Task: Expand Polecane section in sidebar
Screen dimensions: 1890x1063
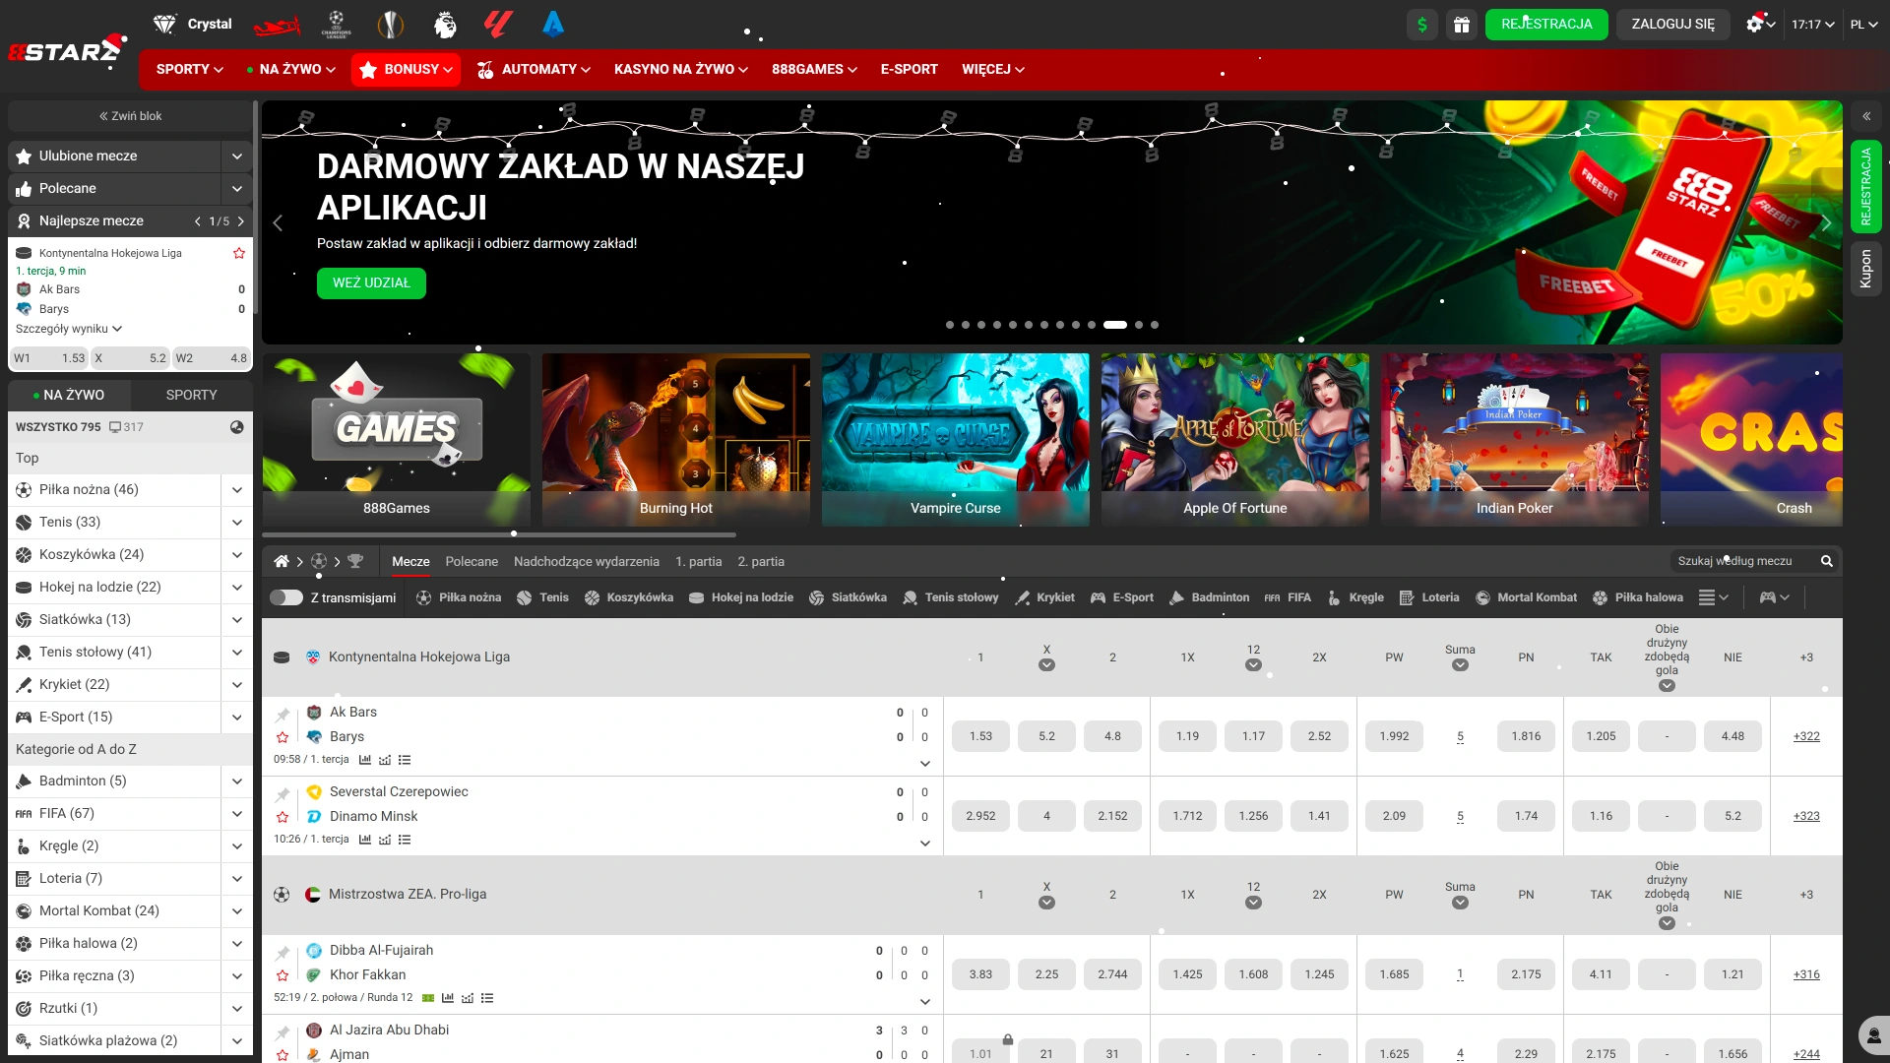Action: pyautogui.click(x=237, y=188)
